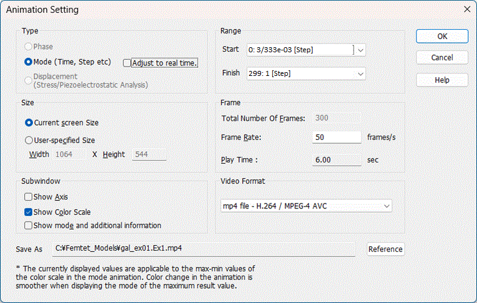
Task: Uncheck Show Color Scale
Action: [28, 212]
